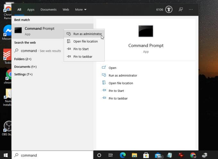Click the Cortana circle icon

click(x=99, y=155)
